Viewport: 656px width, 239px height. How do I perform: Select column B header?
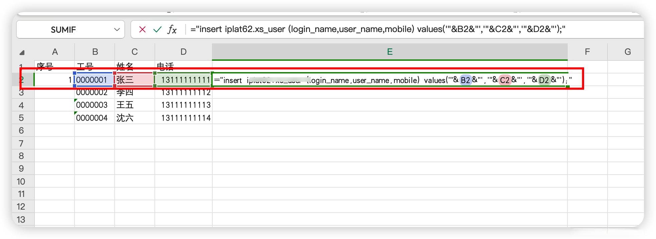click(x=95, y=52)
